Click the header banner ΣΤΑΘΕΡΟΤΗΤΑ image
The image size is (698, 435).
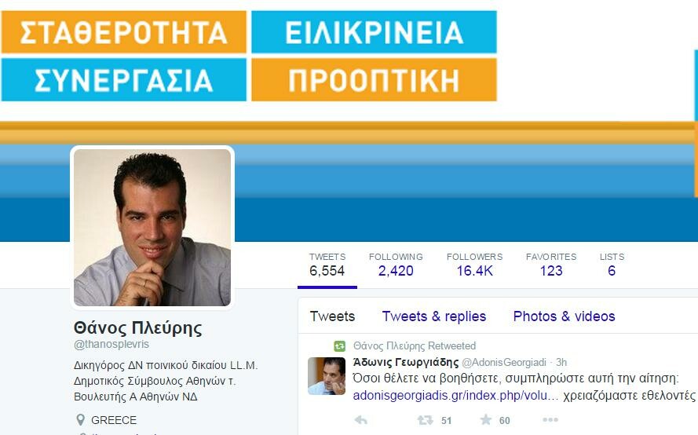pyautogui.click(x=124, y=32)
